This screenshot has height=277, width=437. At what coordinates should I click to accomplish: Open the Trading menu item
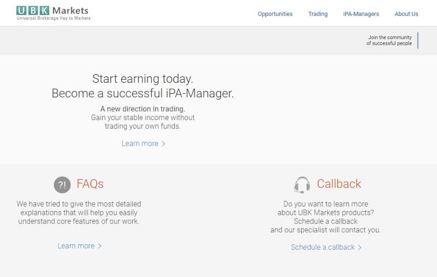point(318,14)
